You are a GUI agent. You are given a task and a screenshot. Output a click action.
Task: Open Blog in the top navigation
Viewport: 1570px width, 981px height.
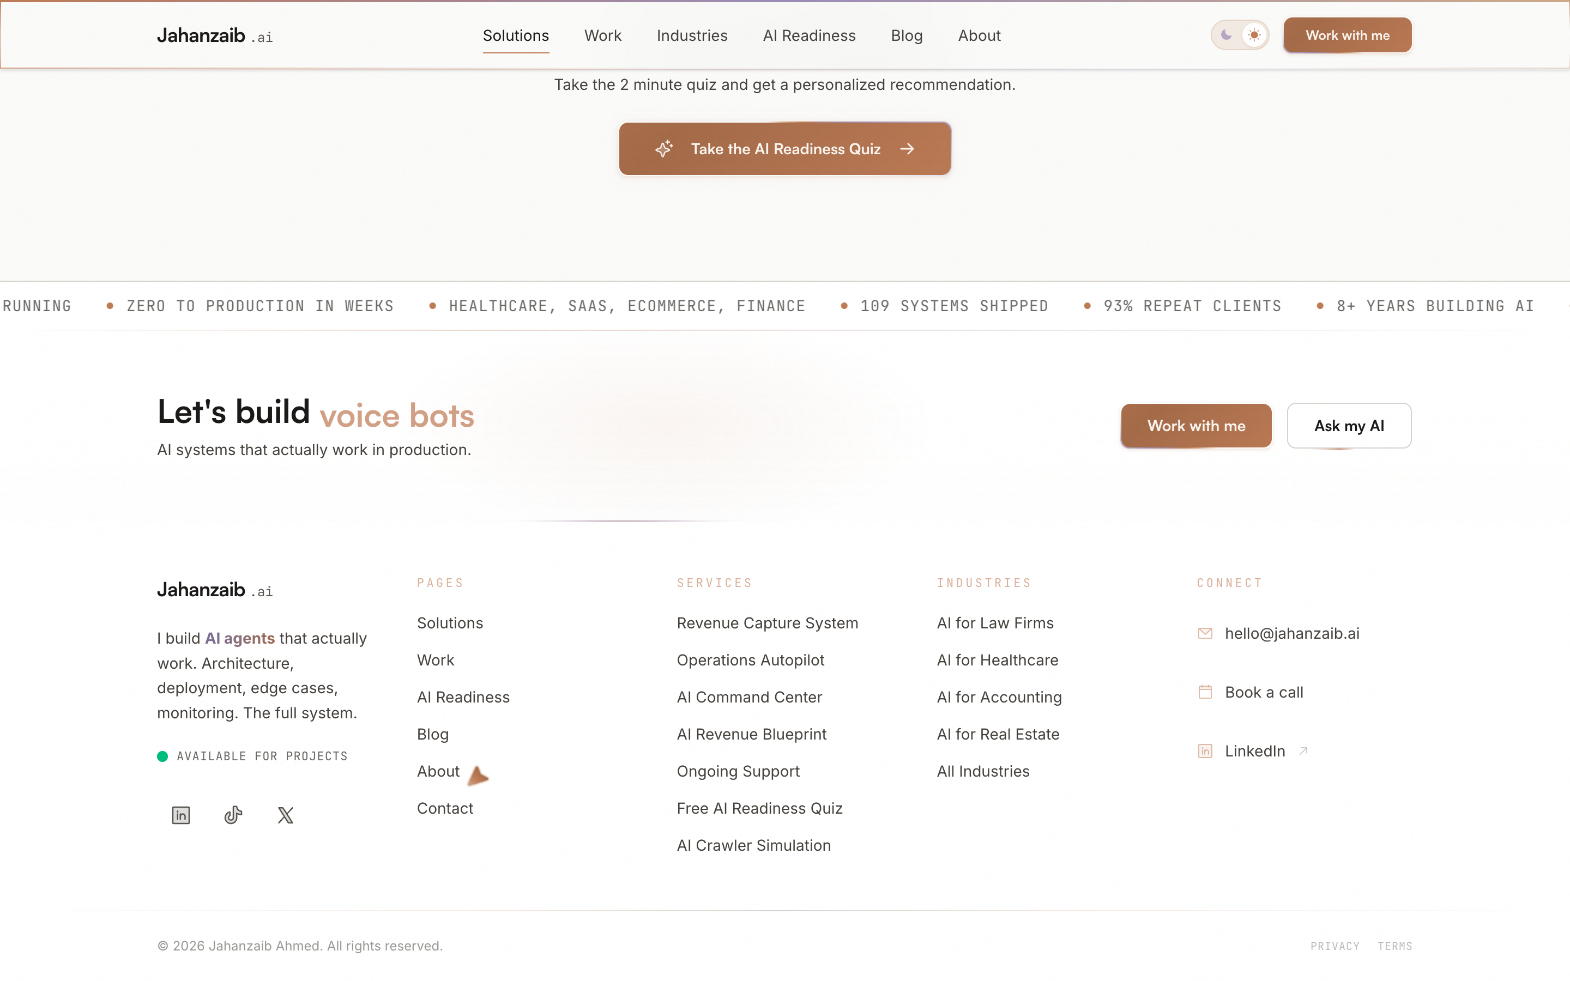click(x=907, y=35)
